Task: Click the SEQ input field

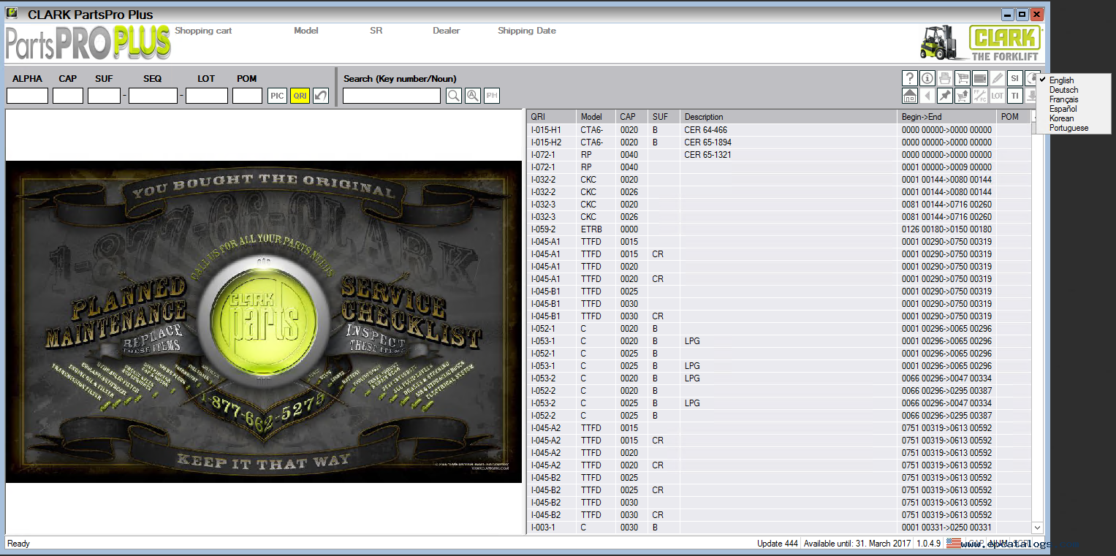Action: click(x=153, y=96)
